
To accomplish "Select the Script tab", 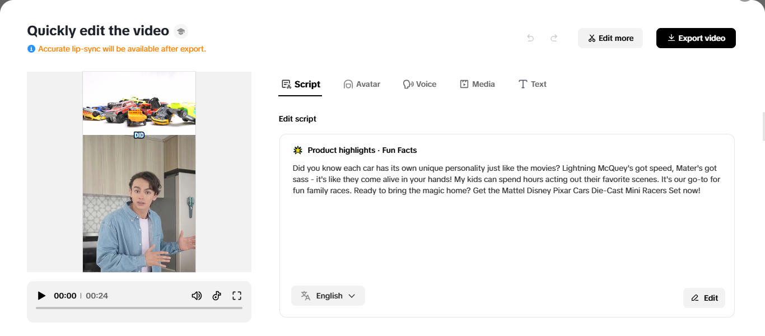I will (x=300, y=84).
